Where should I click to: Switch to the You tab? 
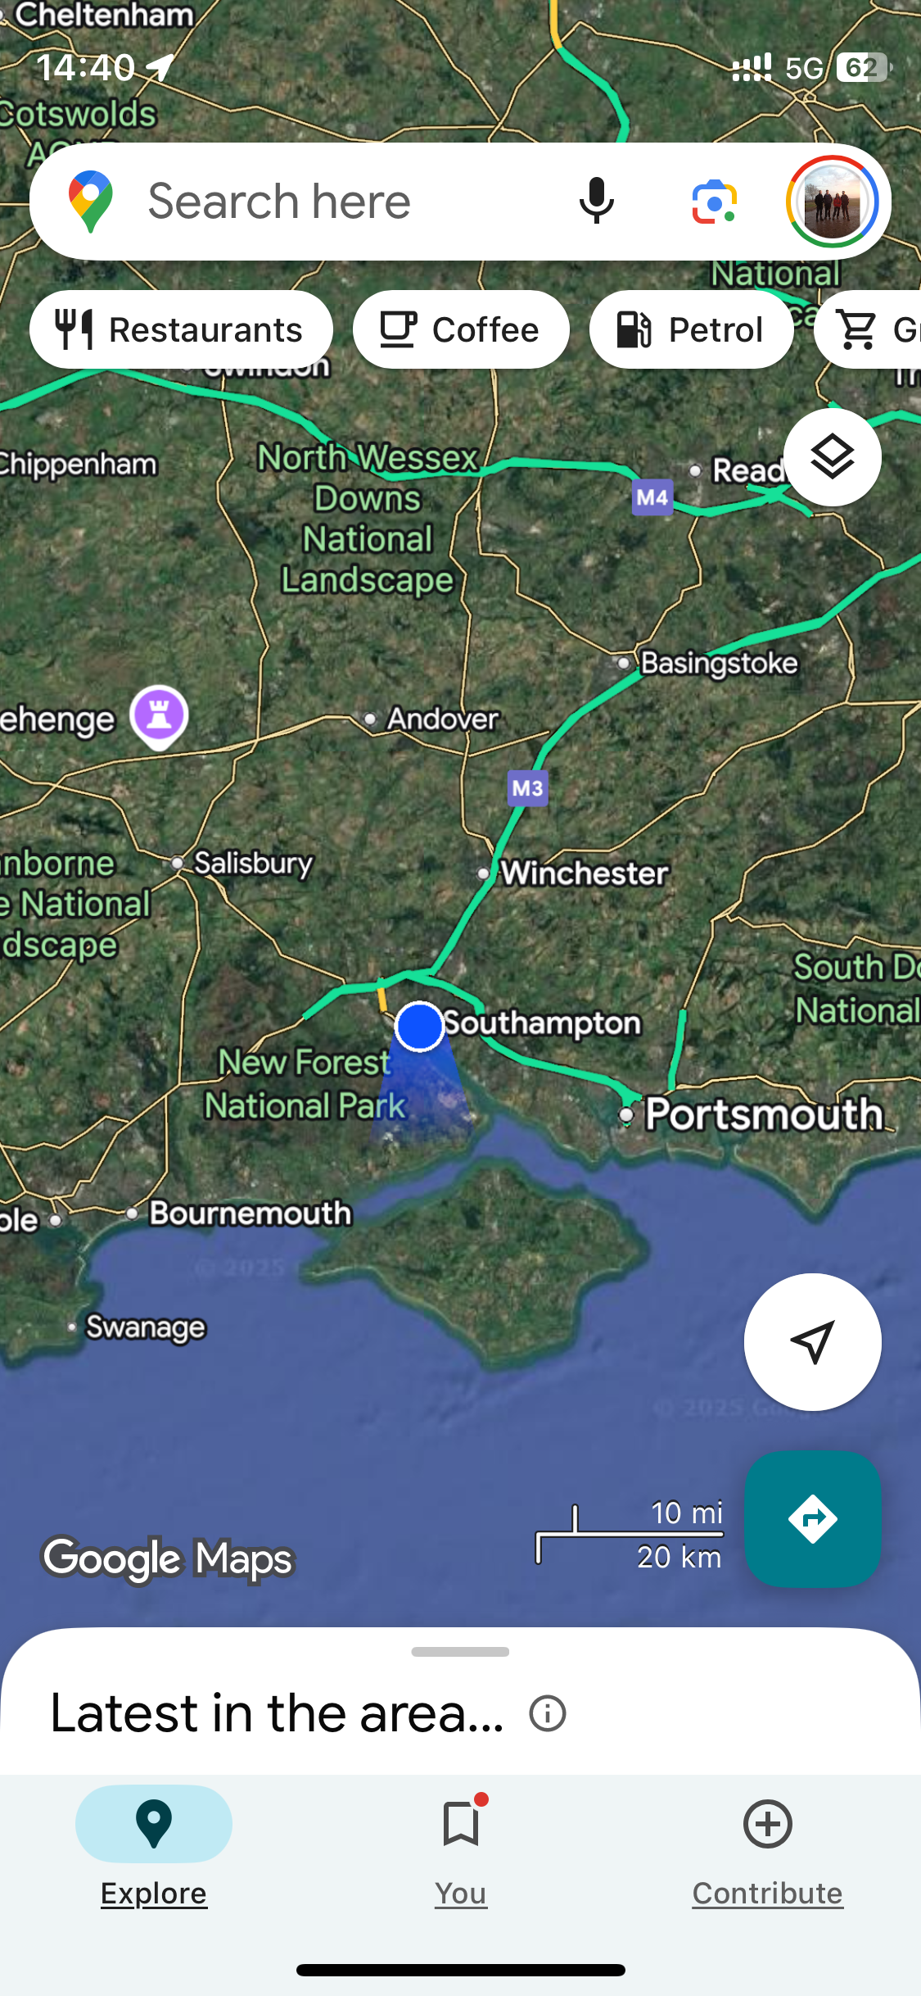point(461,1849)
